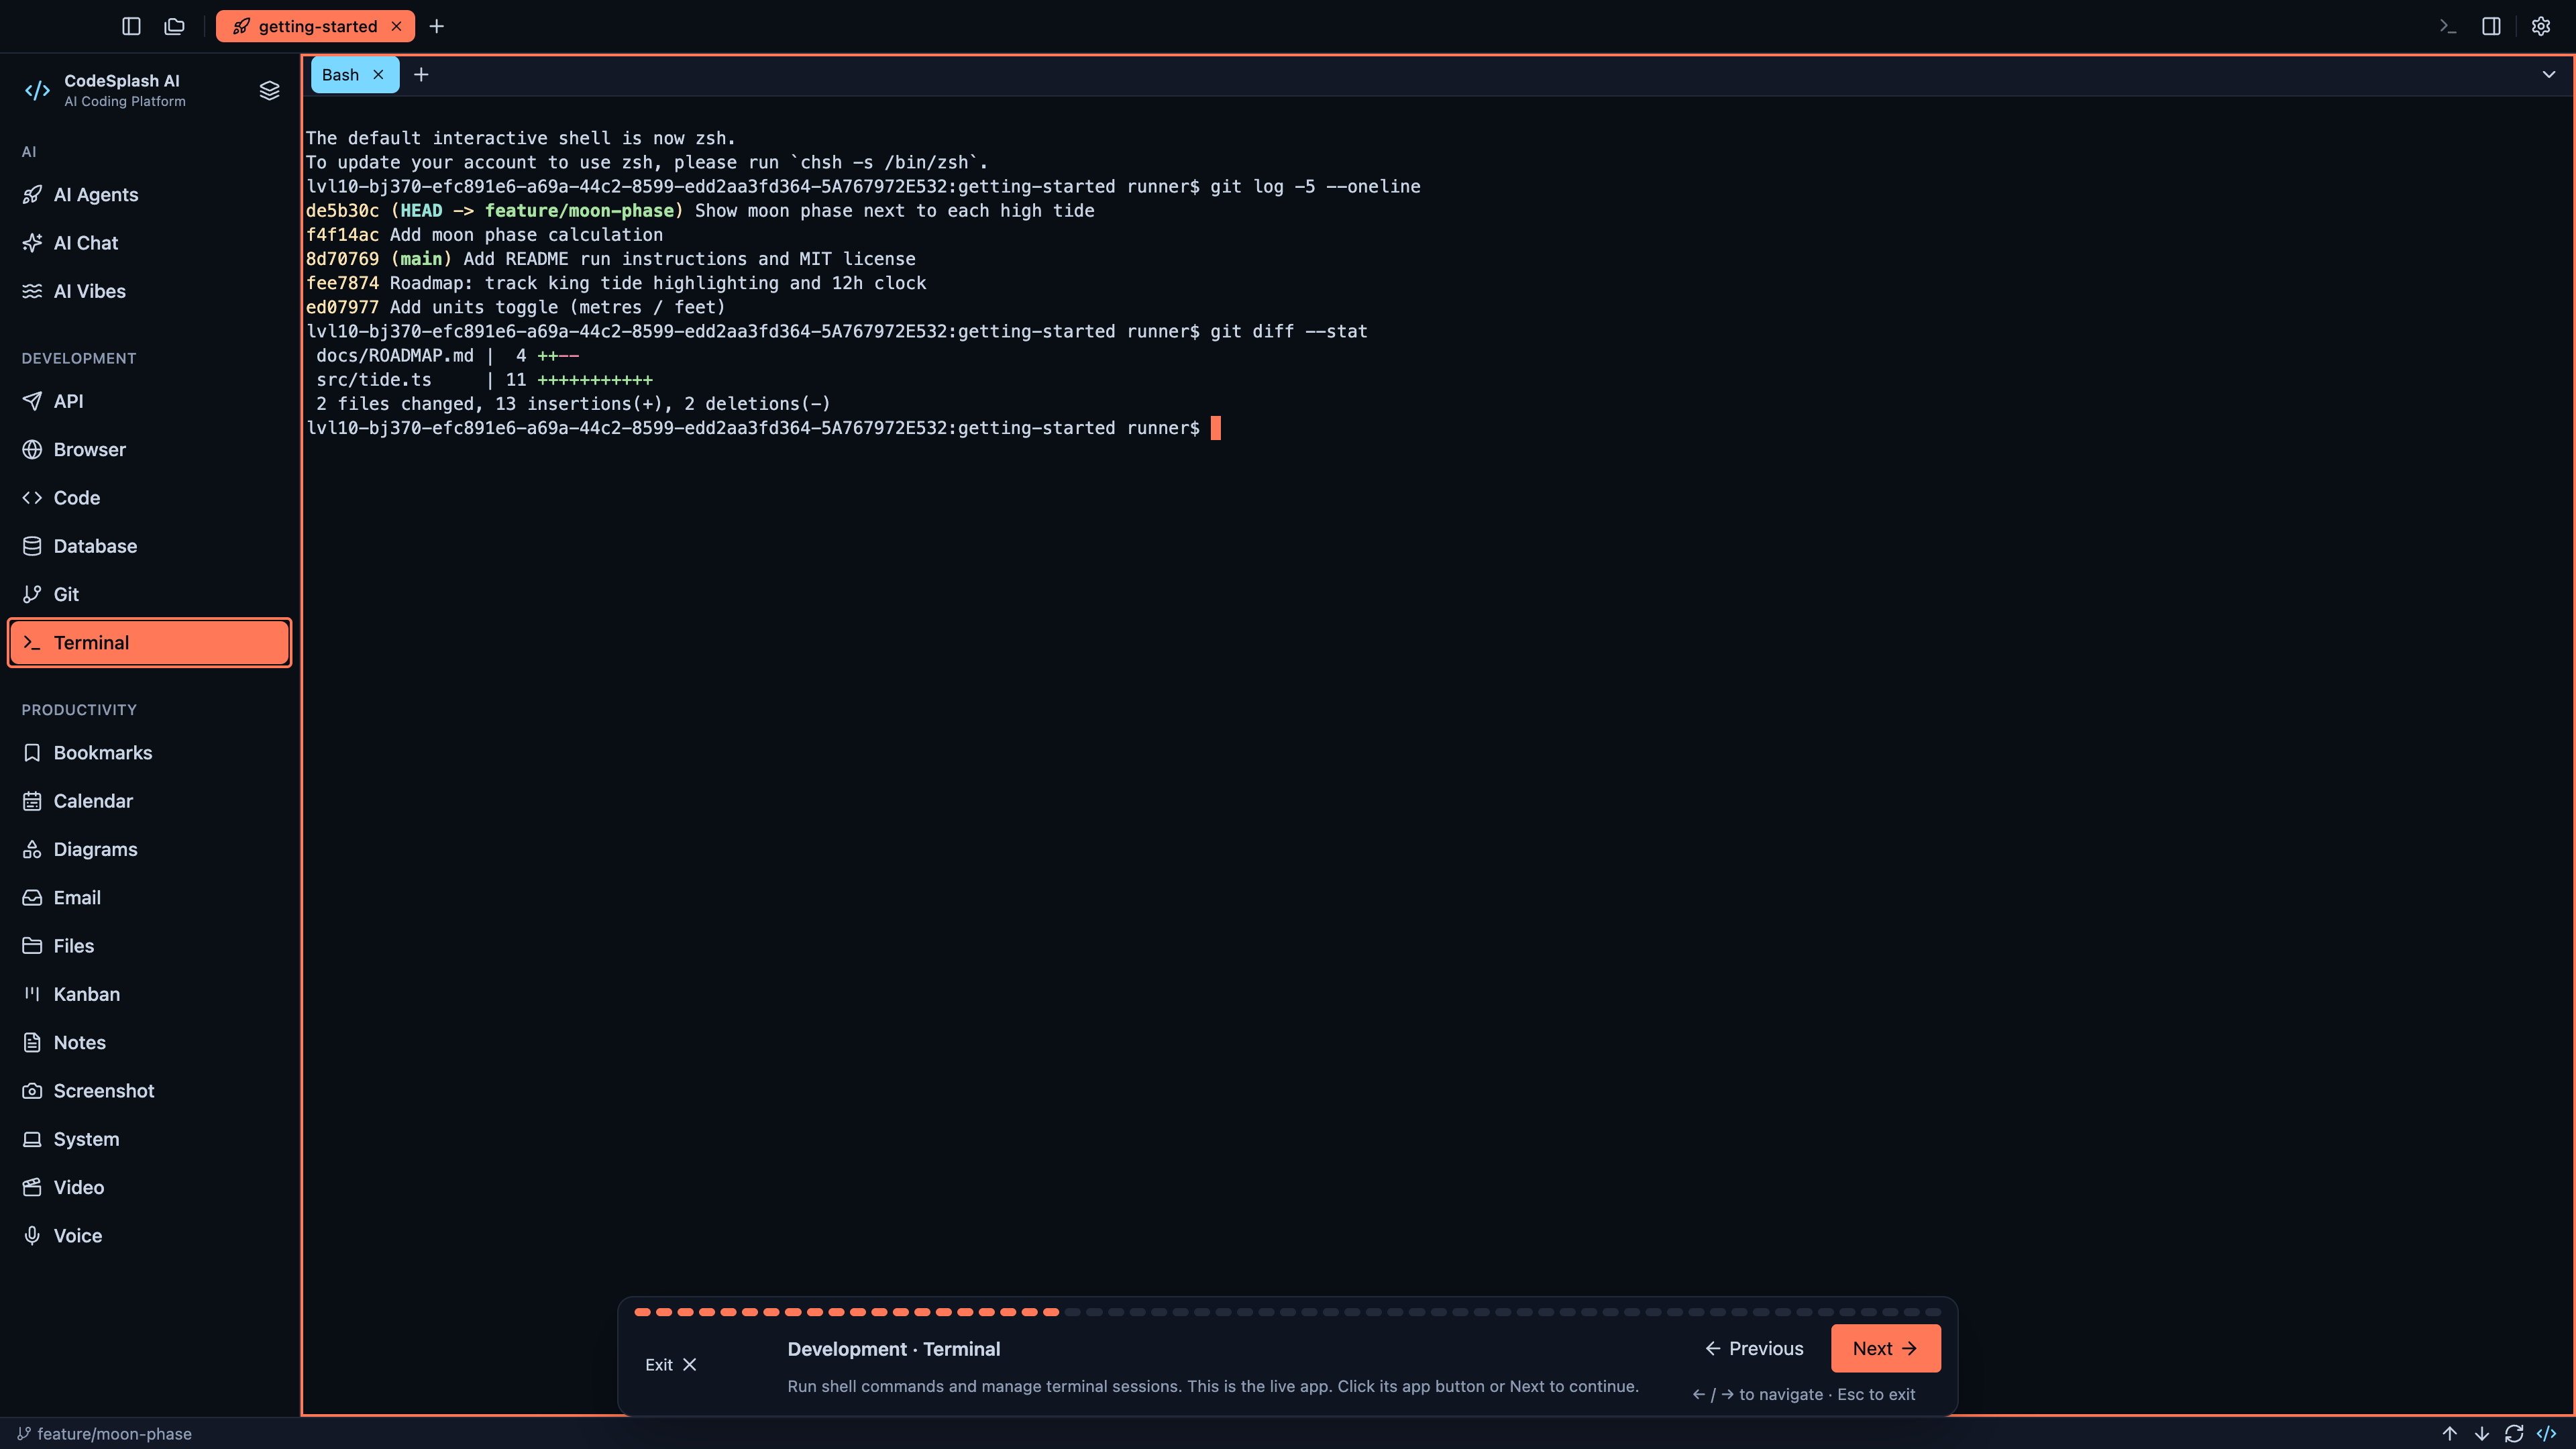Open the Diagrams app
This screenshot has width=2576, height=1449.
coord(149,849)
